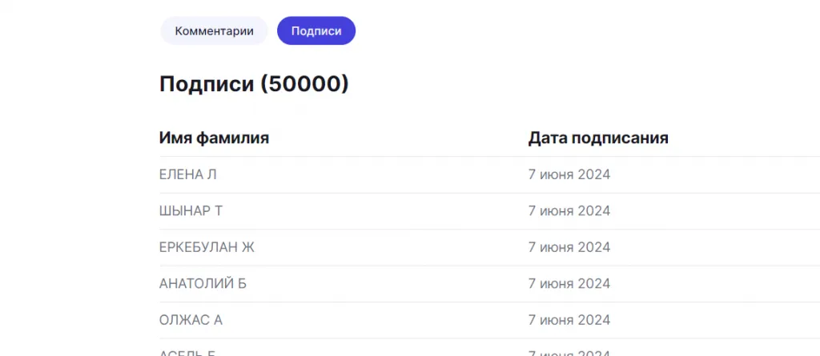This screenshot has width=820, height=356.
Task: Click the signing date for ШЫНАР Т
Action: [569, 211]
